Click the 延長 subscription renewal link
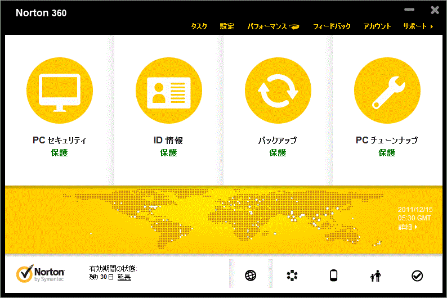 (x=124, y=277)
